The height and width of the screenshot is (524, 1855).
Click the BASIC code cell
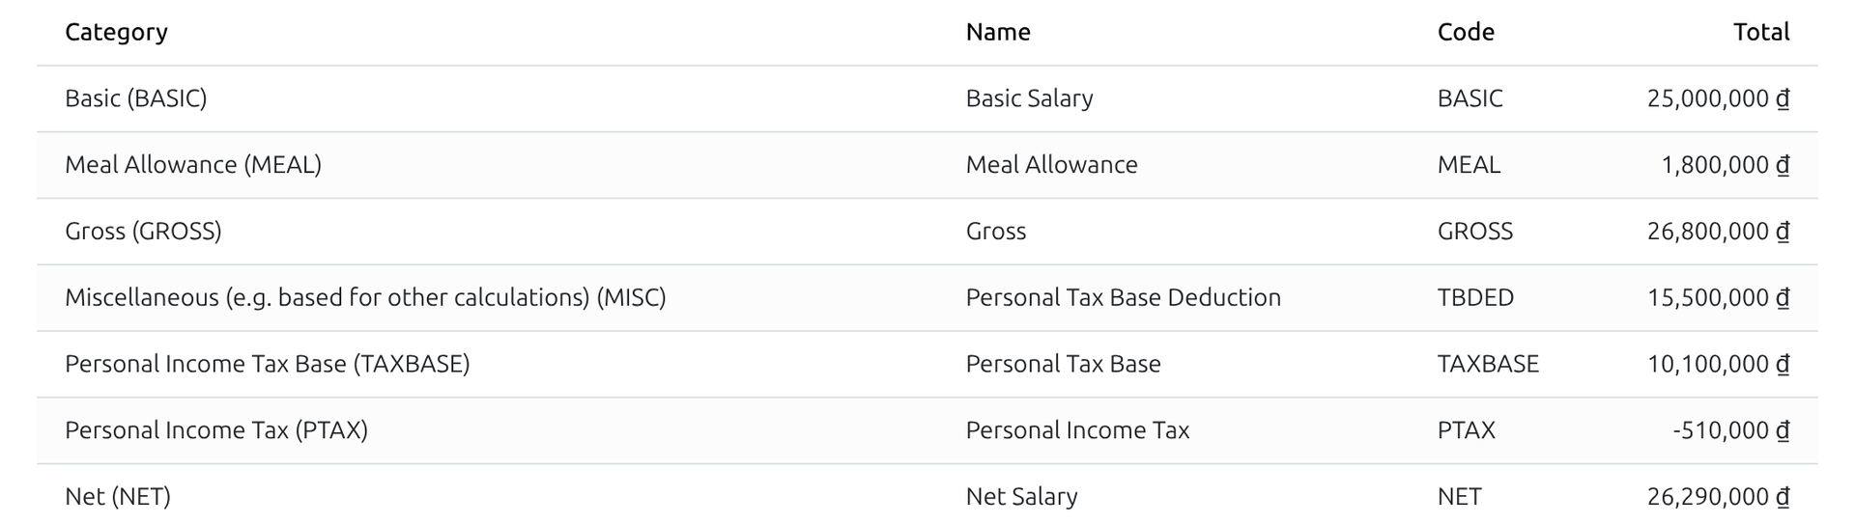click(1470, 98)
